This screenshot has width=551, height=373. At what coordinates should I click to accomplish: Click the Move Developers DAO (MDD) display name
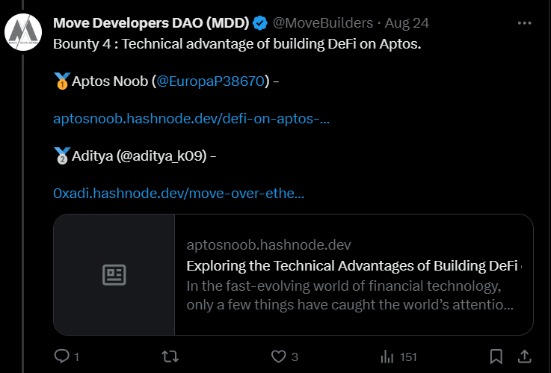[150, 23]
